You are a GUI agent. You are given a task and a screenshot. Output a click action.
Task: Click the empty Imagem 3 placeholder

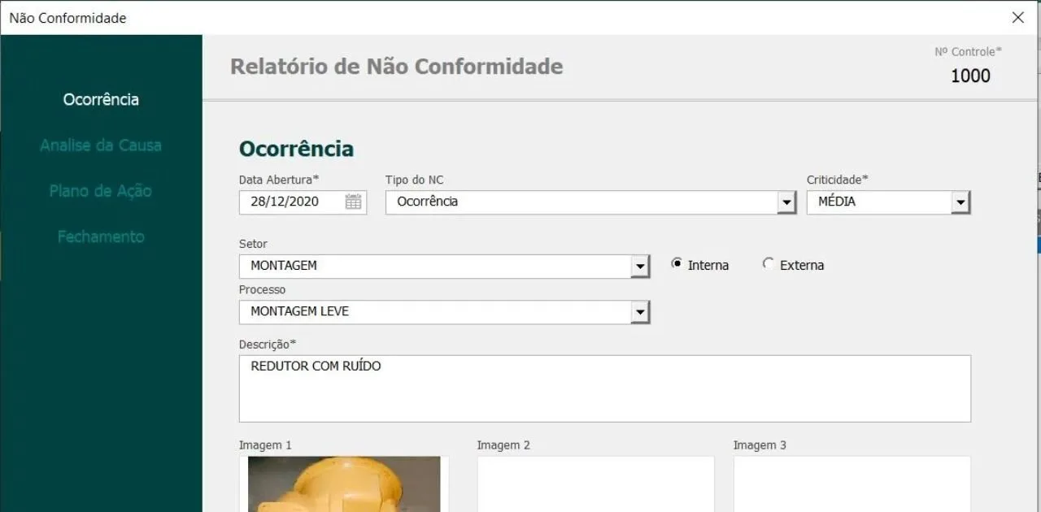(x=852, y=484)
